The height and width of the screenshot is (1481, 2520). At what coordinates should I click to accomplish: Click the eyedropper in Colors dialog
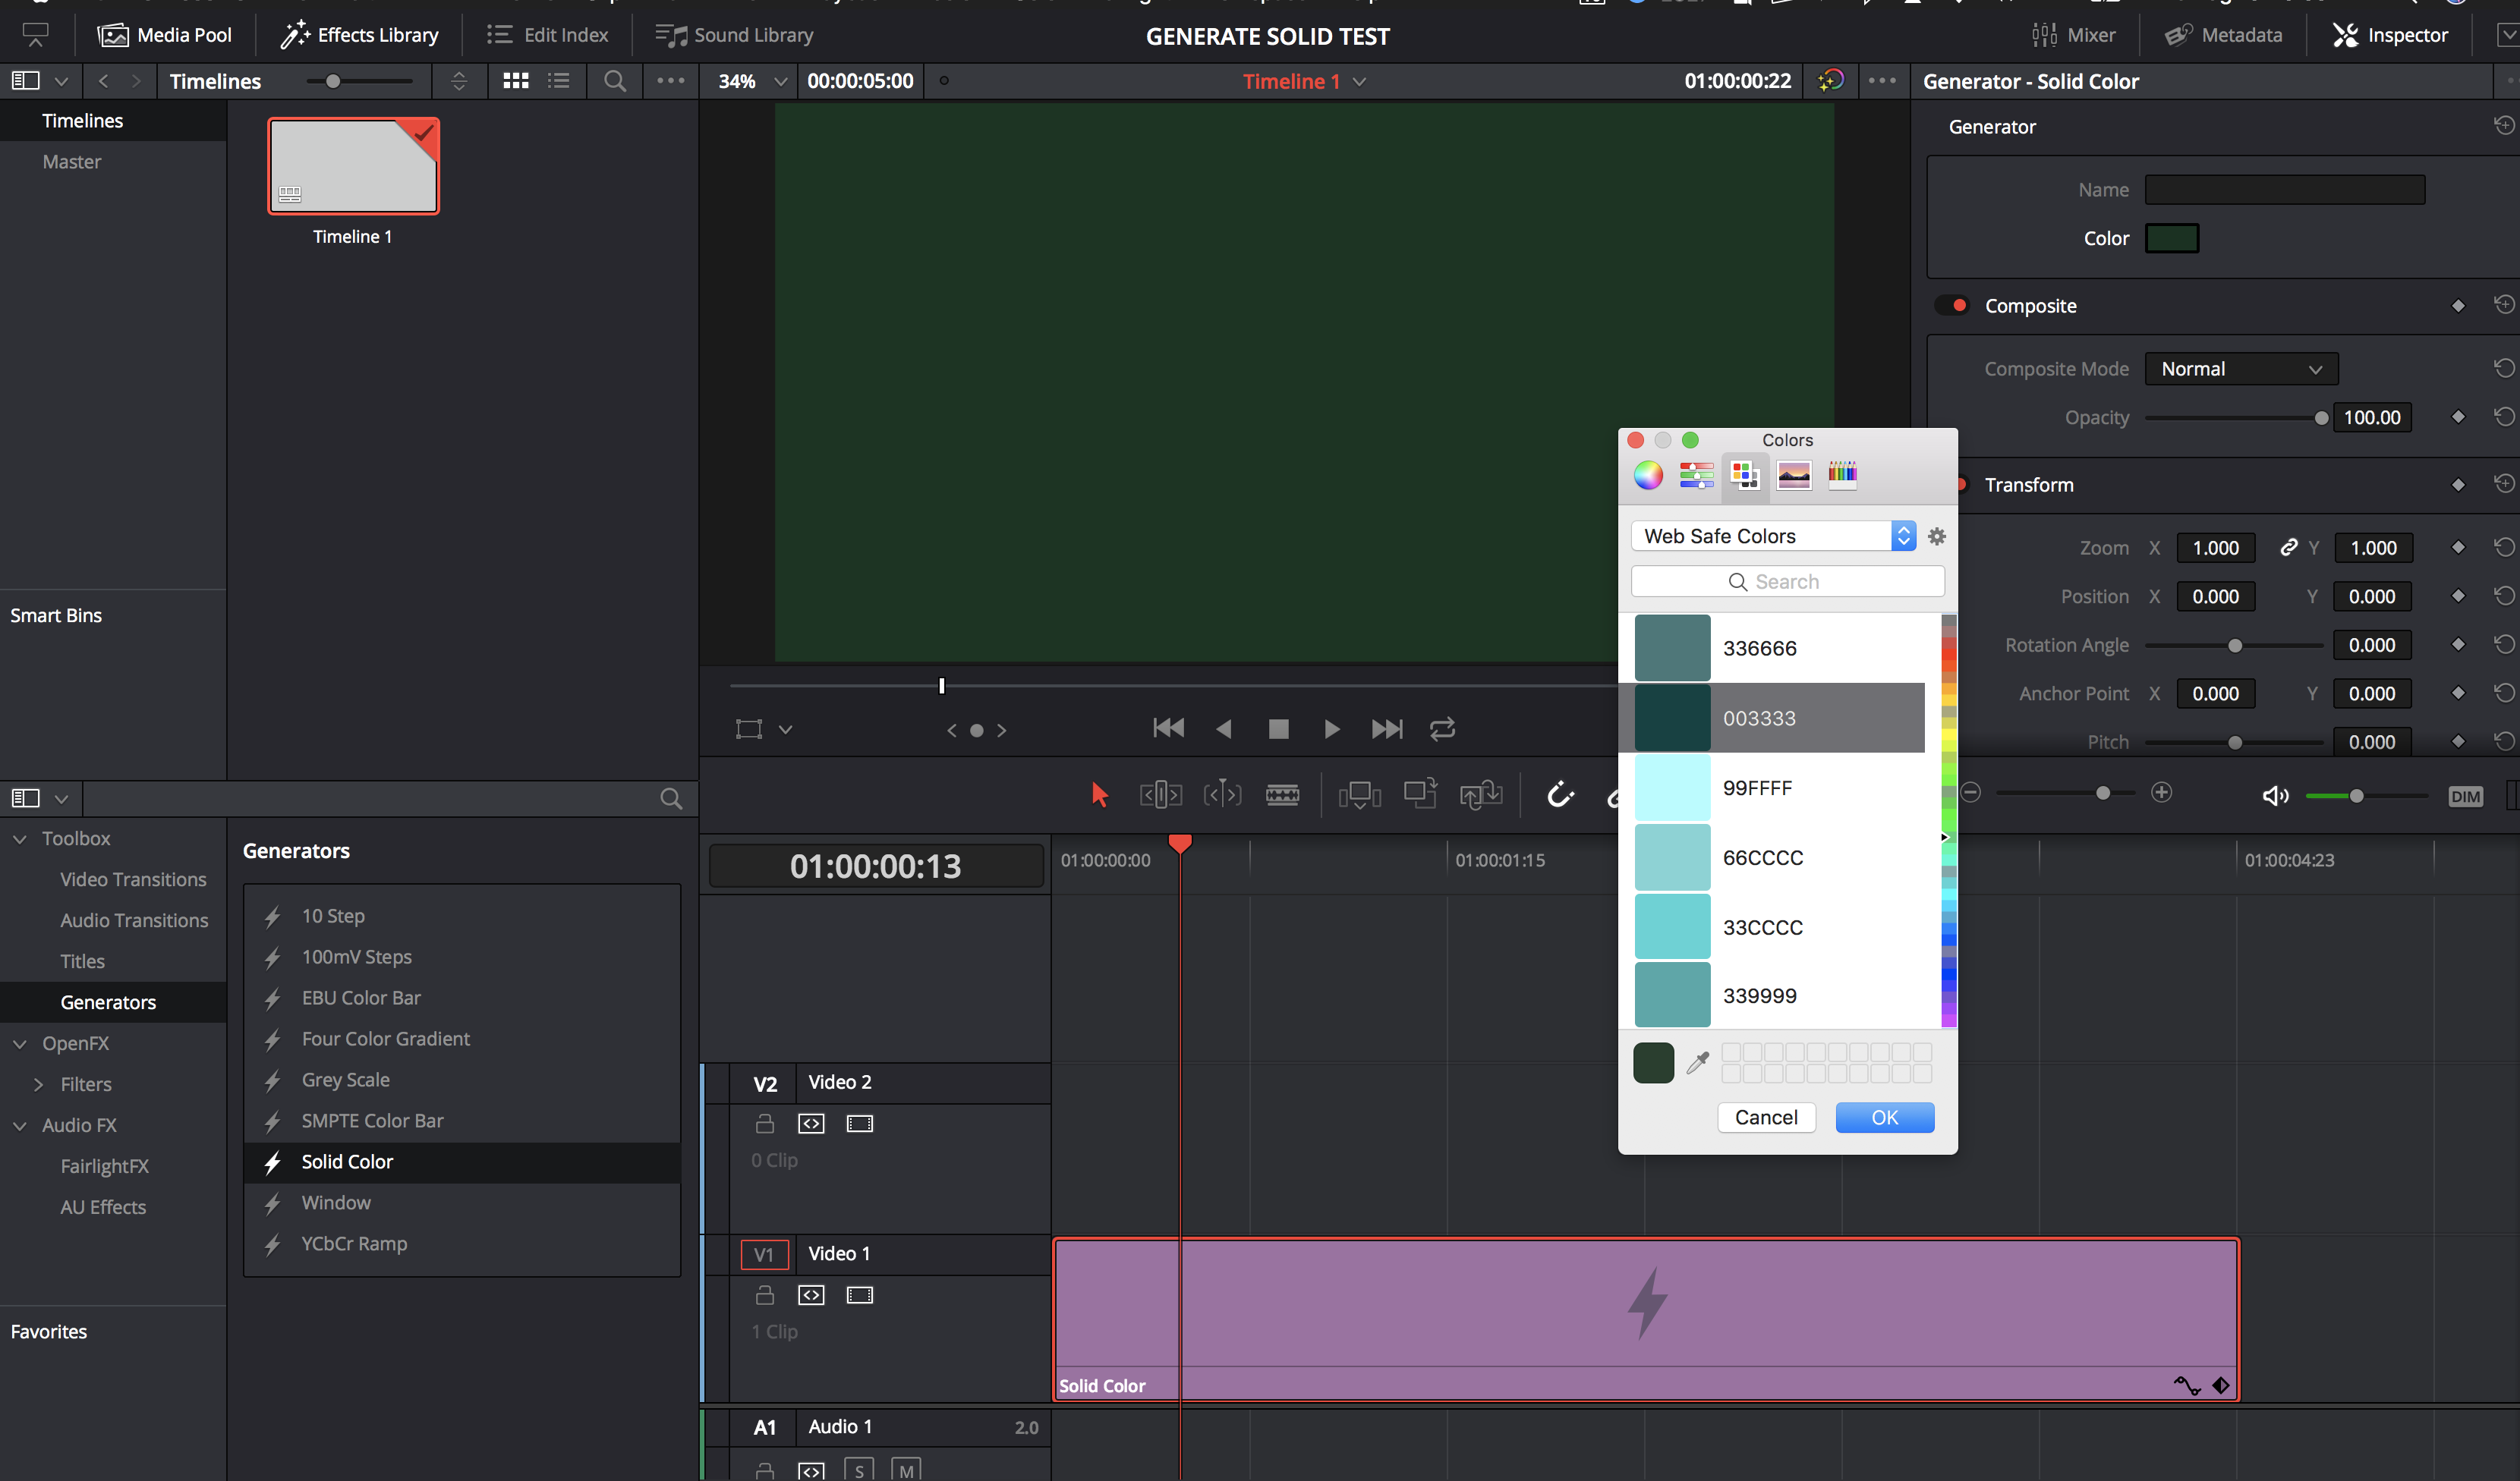tap(1697, 1062)
